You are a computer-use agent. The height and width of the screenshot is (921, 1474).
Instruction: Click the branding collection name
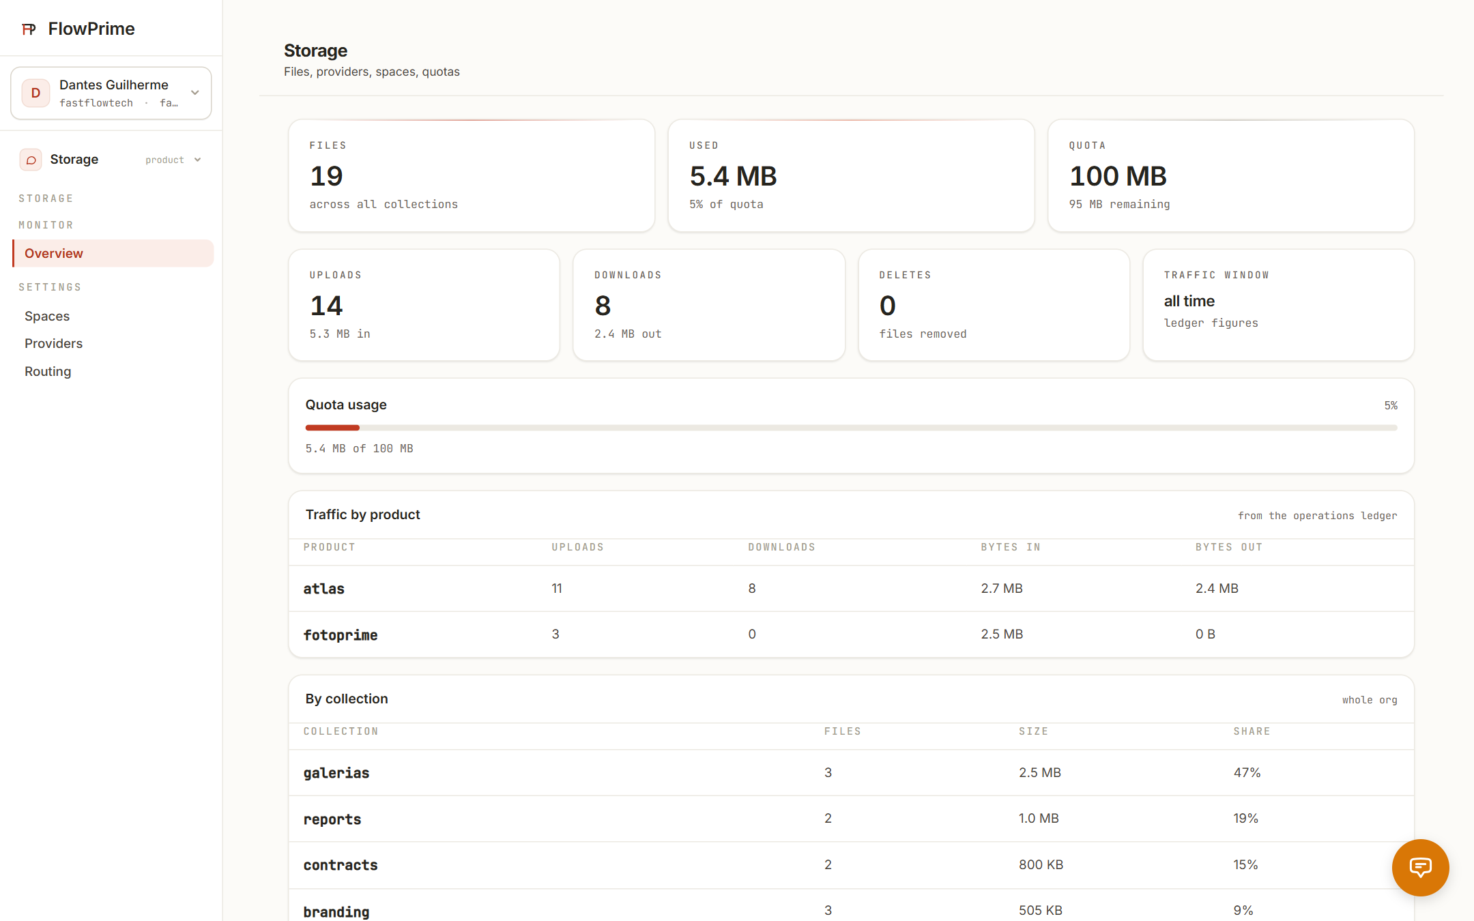[336, 911]
